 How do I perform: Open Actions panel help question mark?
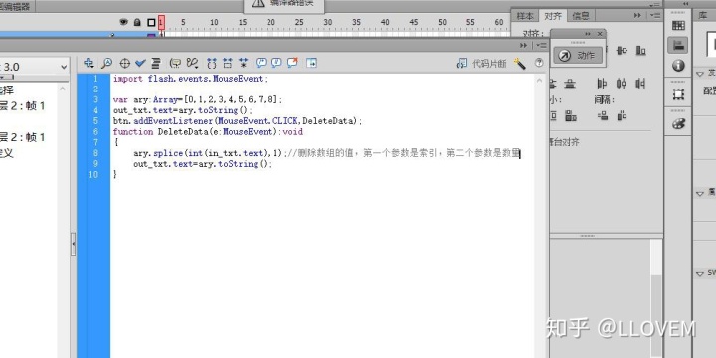(539, 63)
